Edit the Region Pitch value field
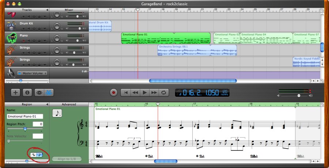Viewport: 329px width, 168px height. [38, 124]
